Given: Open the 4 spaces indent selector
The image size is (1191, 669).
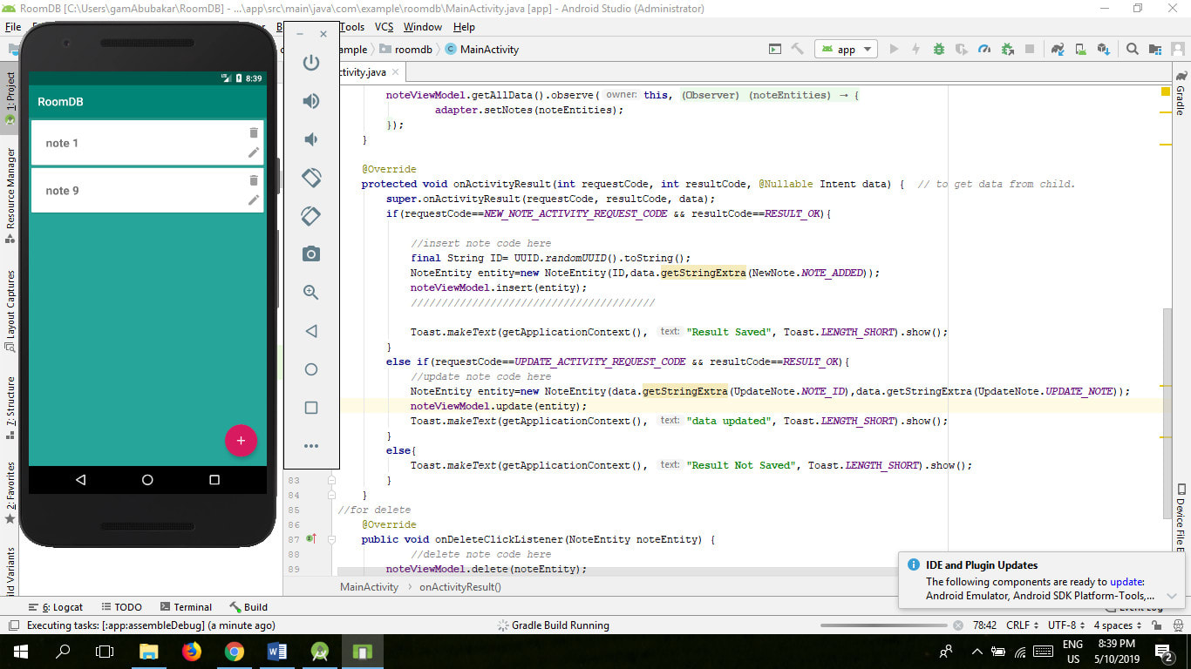Looking at the screenshot, I should point(1118,625).
